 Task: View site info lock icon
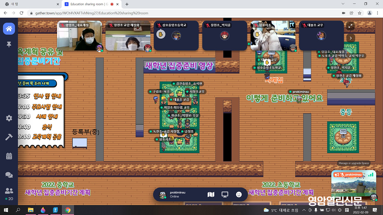tap(31, 13)
